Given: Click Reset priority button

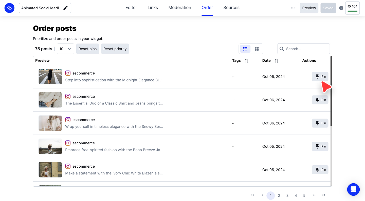Looking at the screenshot, I should tap(115, 49).
